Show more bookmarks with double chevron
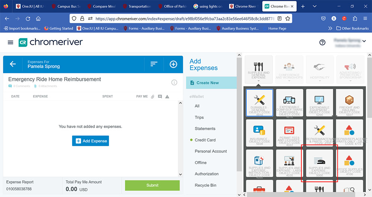Viewport: 372px width, 197px height. [x=330, y=28]
